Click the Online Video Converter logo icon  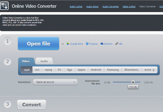[x=4, y=6]
